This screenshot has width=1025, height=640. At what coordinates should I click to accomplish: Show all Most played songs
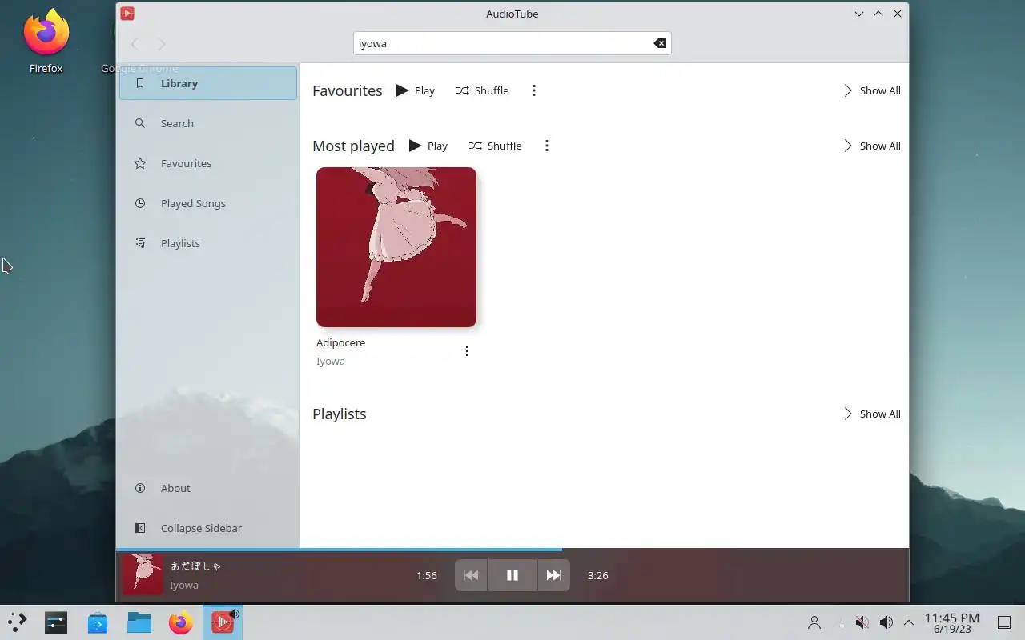tap(871, 146)
